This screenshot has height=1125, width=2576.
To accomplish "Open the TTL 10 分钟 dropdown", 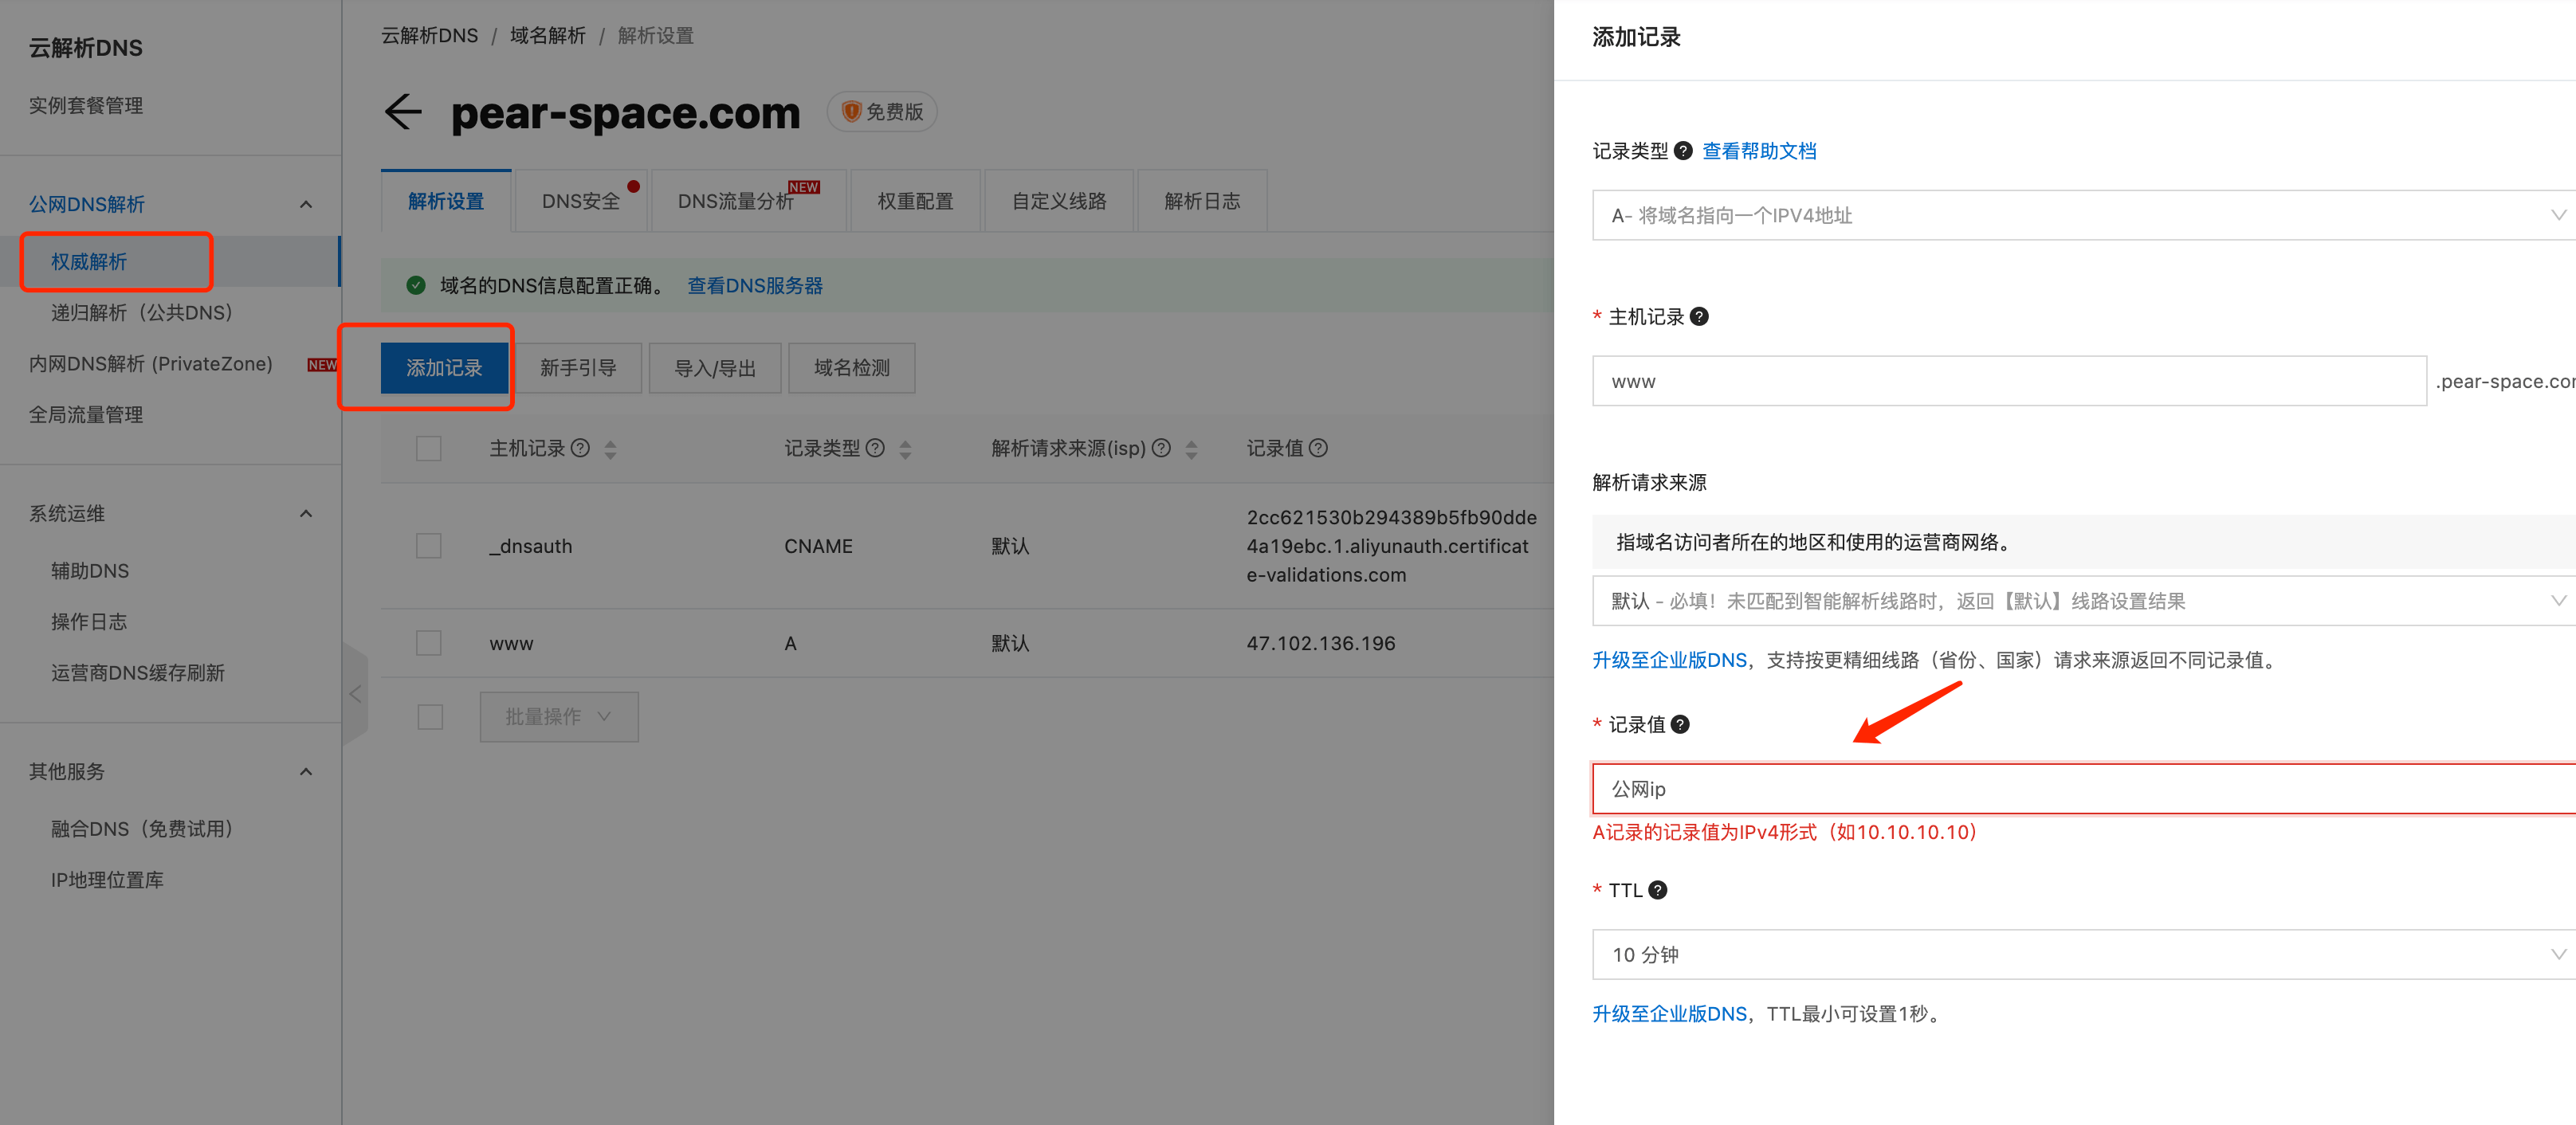I will pyautogui.click(x=2084, y=955).
